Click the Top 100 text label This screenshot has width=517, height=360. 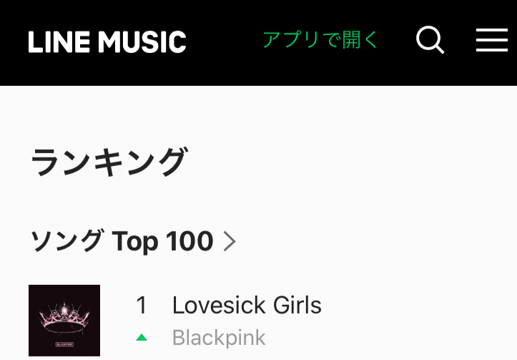pyautogui.click(x=163, y=242)
